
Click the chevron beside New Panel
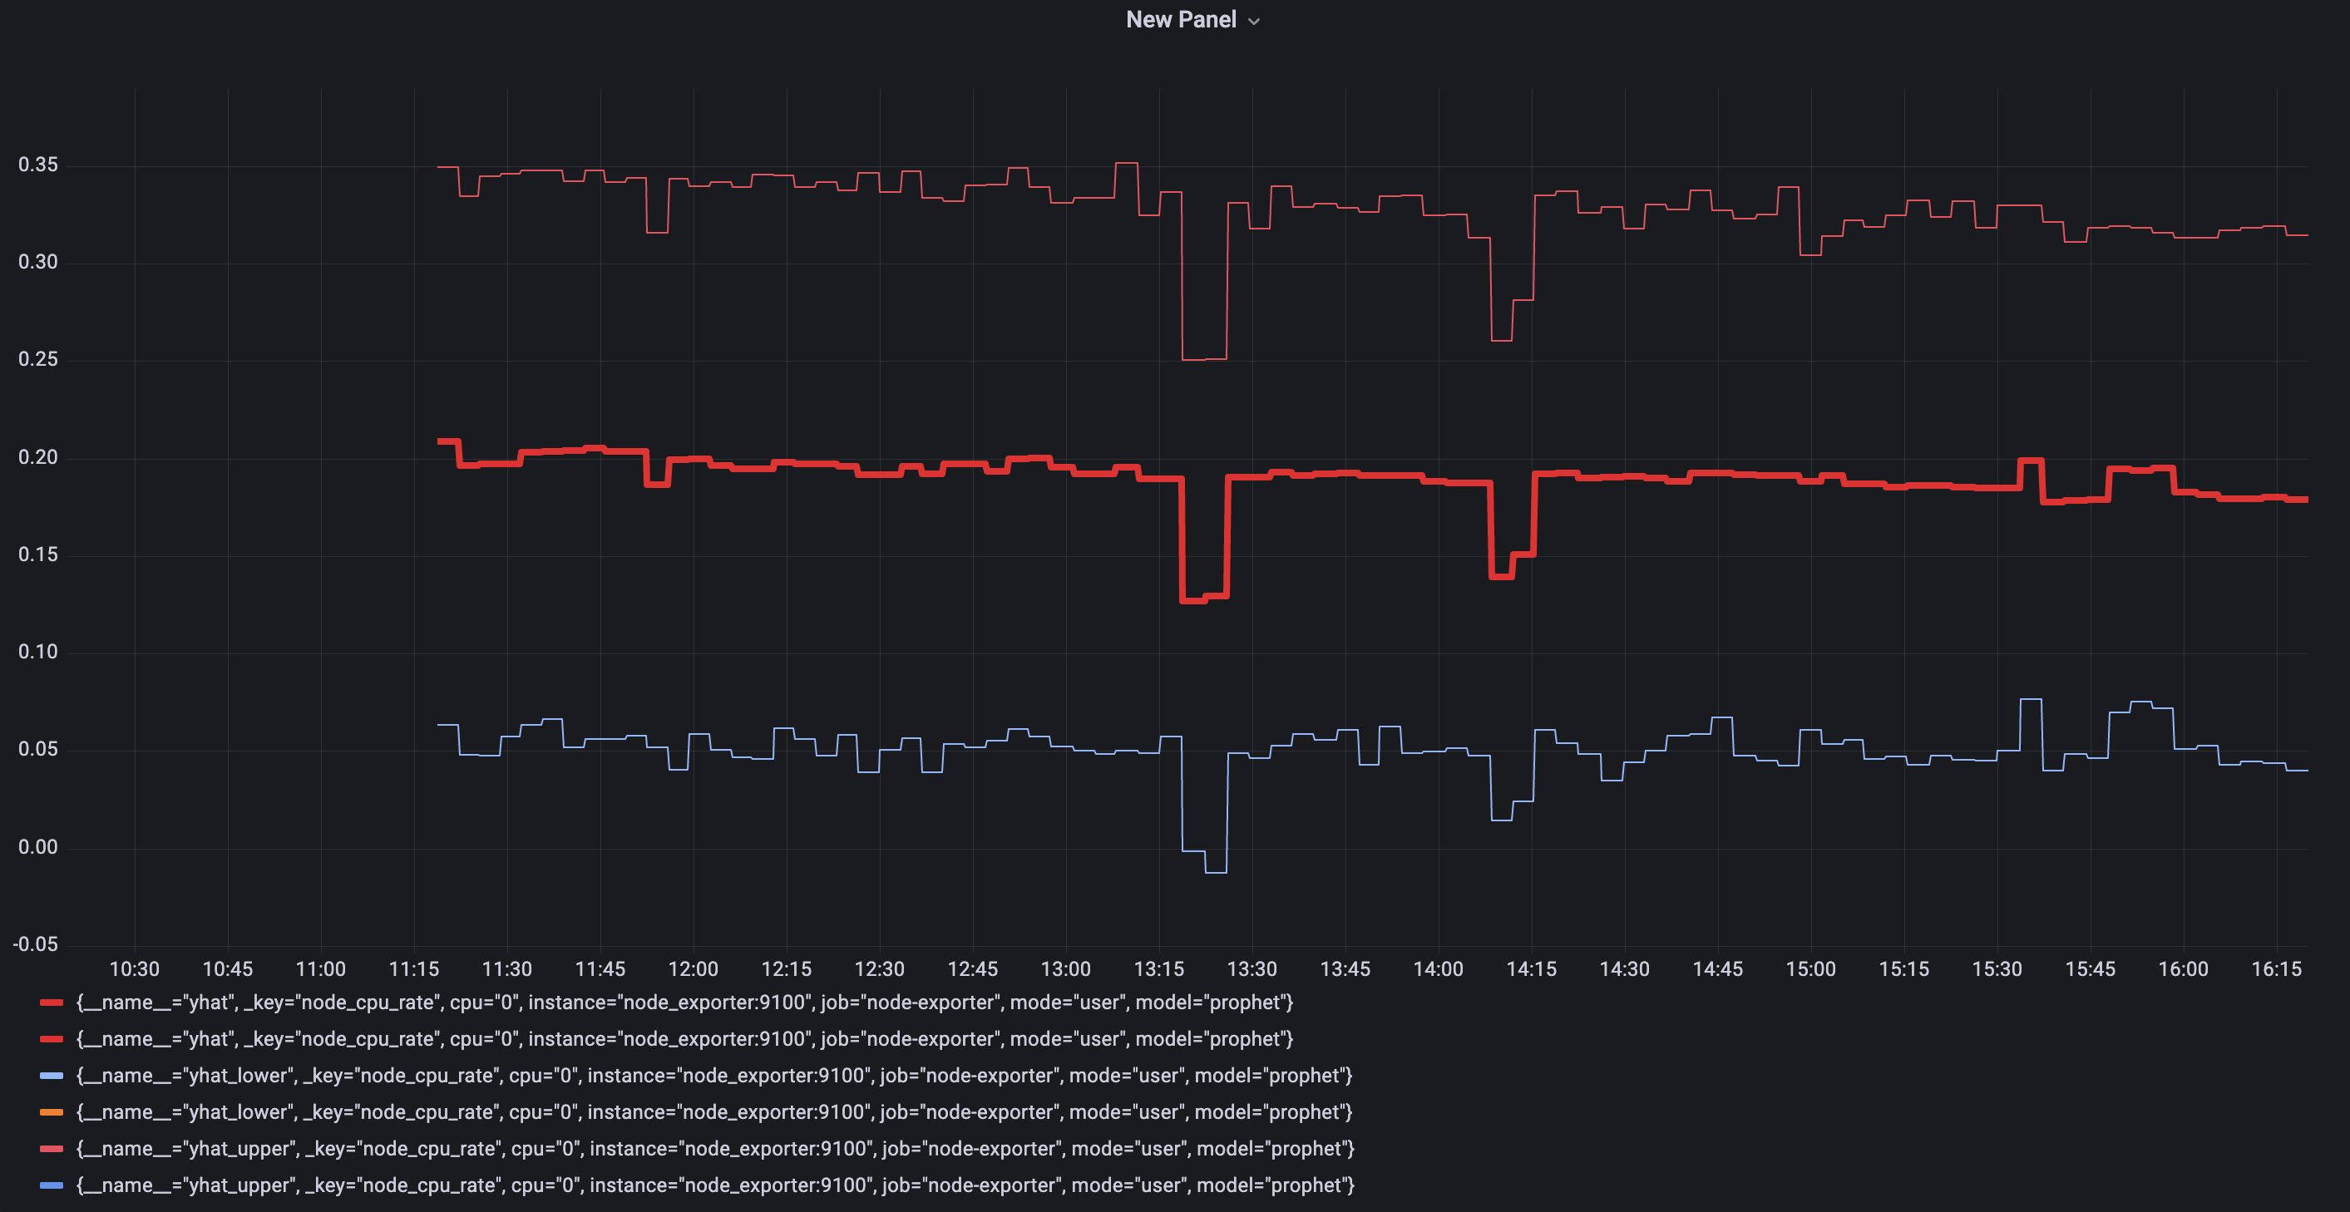point(1253,22)
